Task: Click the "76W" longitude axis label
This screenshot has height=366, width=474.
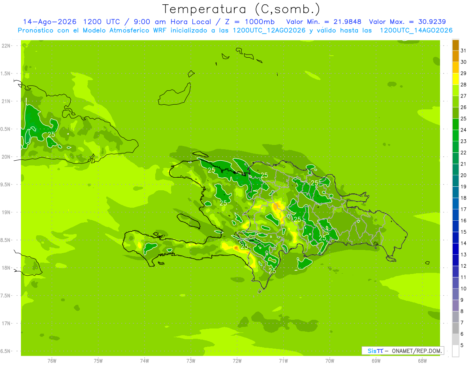Action: 52,360
